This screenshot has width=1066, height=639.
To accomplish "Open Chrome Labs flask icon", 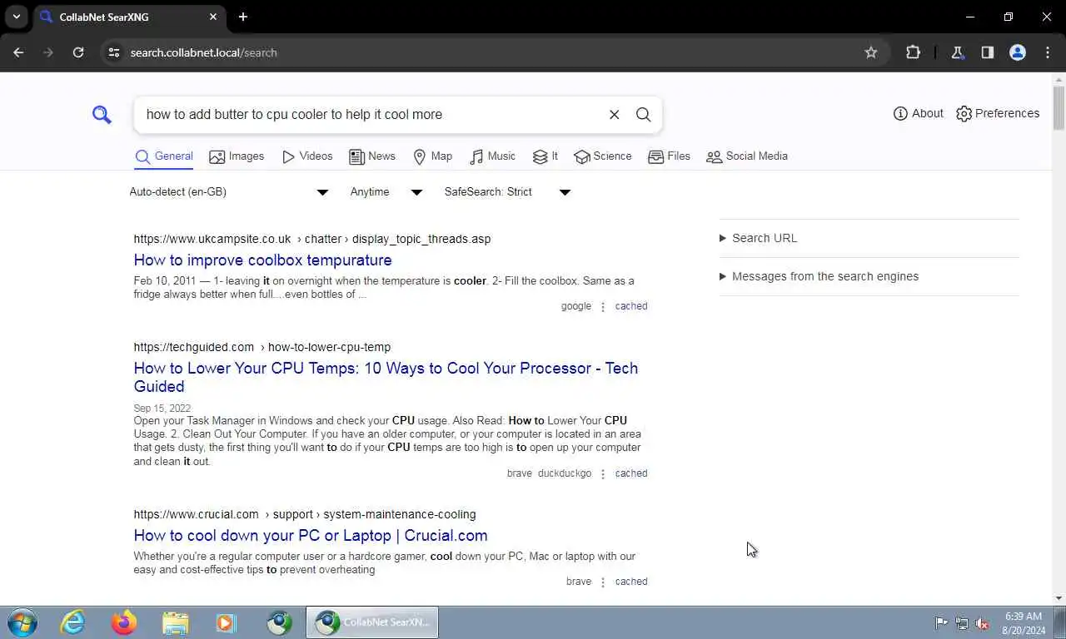I will (957, 52).
